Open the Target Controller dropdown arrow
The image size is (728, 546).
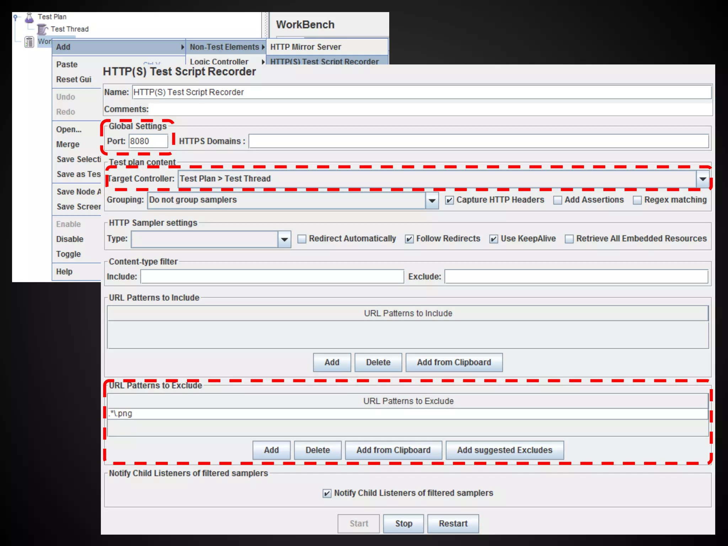coord(702,179)
